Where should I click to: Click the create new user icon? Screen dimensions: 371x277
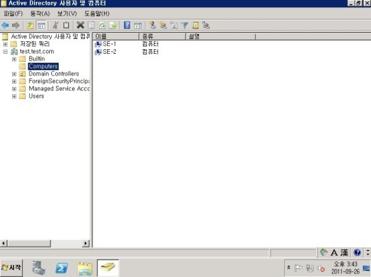[152, 26]
